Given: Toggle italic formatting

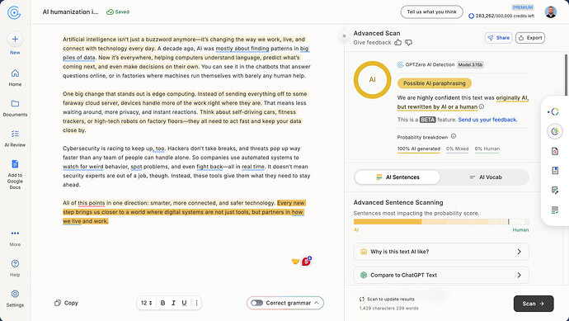Looking at the screenshot, I should click(x=173, y=303).
